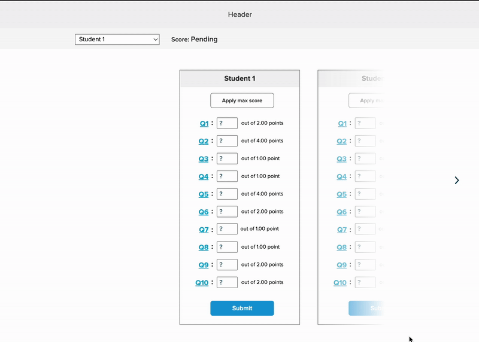Open Q1 link in the faded second card

(342, 124)
